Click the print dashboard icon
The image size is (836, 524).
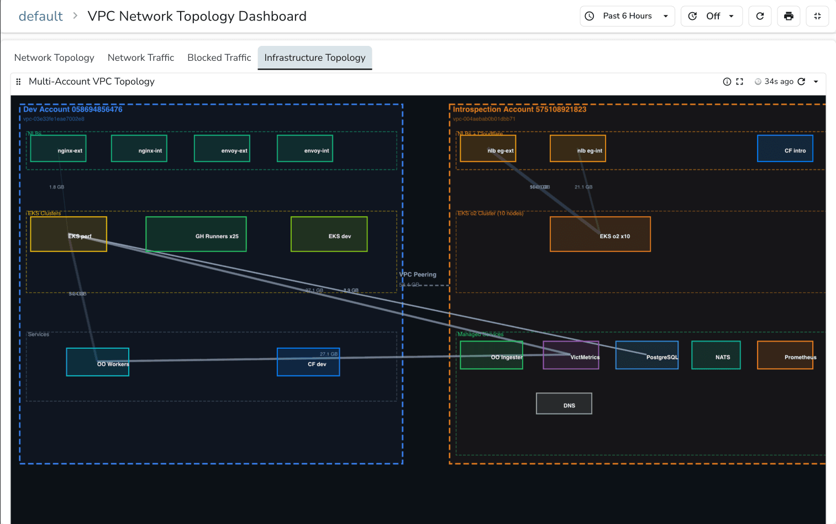coord(788,16)
